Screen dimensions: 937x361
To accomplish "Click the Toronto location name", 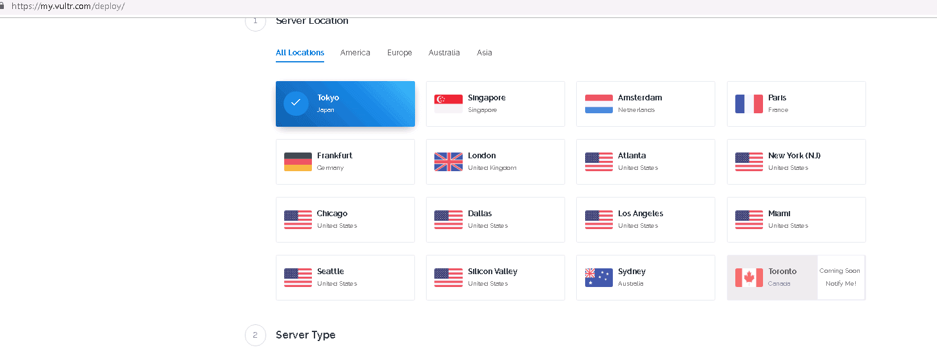I will [x=782, y=272].
